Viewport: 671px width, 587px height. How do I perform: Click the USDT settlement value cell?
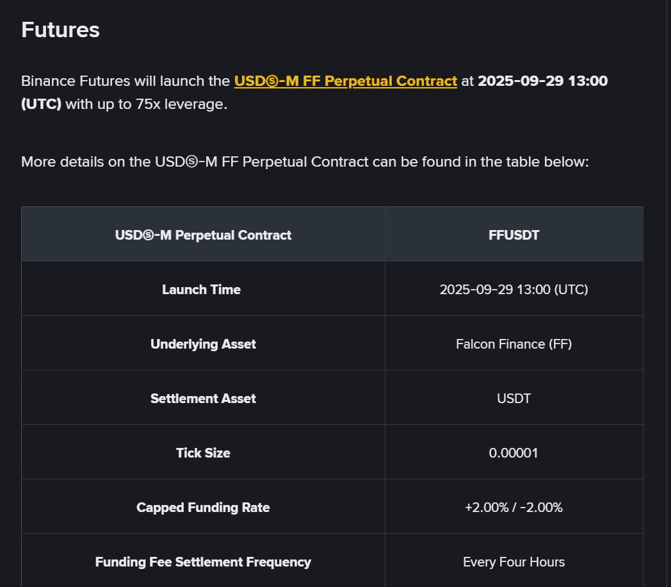[513, 398]
